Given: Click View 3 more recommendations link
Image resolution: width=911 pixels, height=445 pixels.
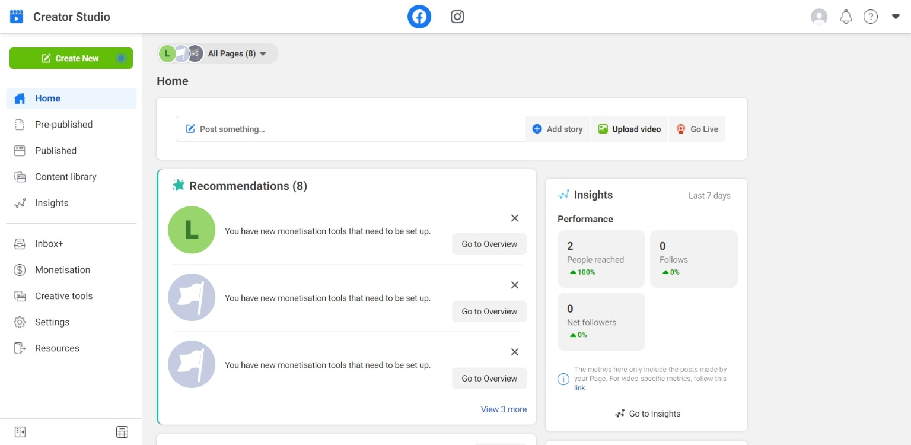Looking at the screenshot, I should pos(504,409).
